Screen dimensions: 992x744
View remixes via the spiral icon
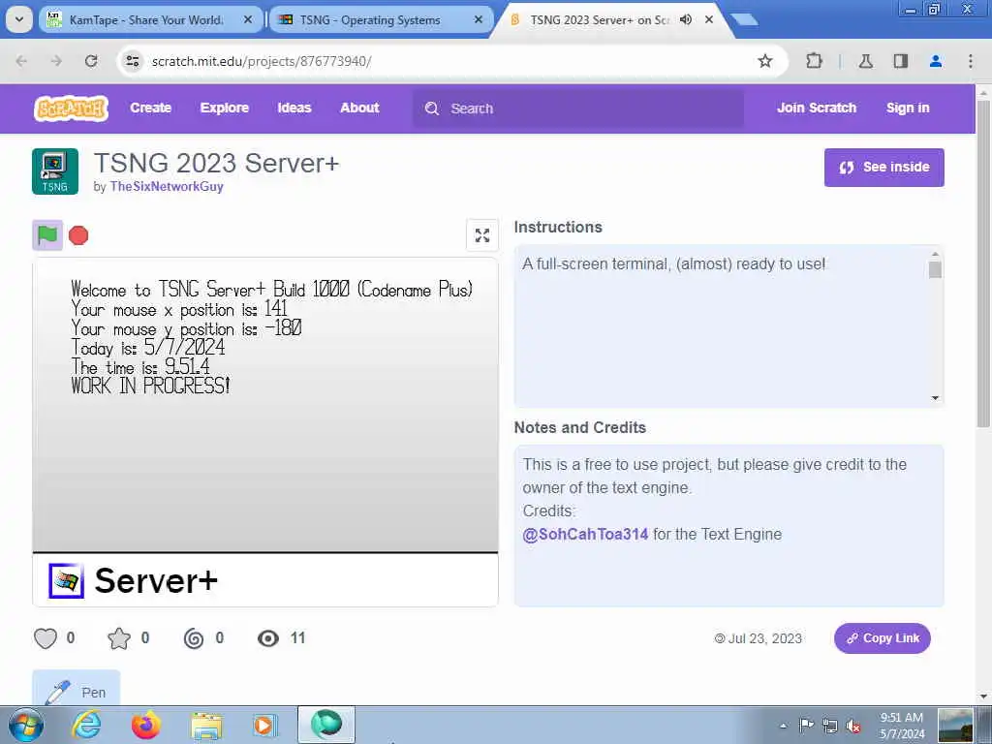point(194,638)
